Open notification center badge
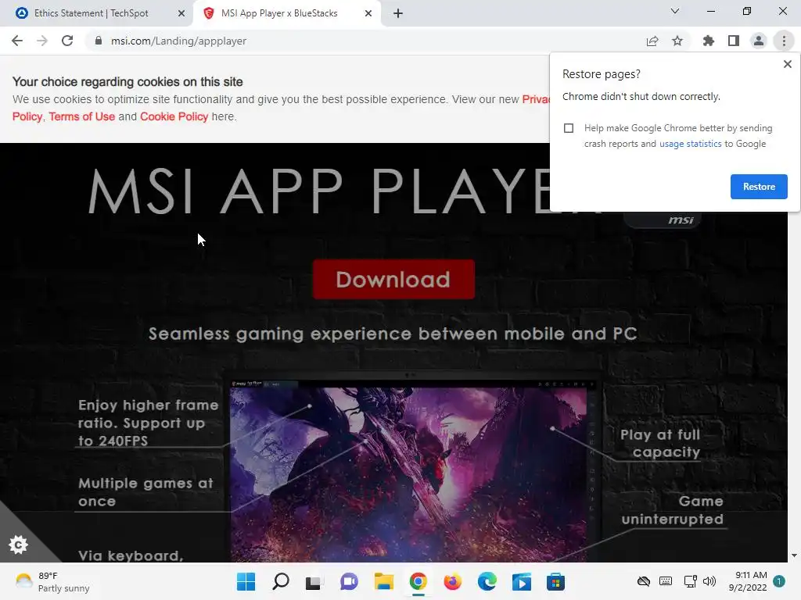This screenshot has height=600, width=801. pos(779,581)
